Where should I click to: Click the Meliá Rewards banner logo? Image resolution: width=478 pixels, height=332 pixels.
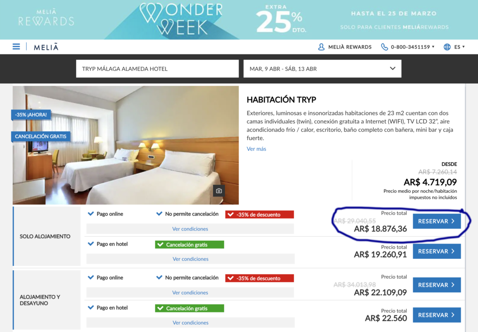tap(46, 18)
